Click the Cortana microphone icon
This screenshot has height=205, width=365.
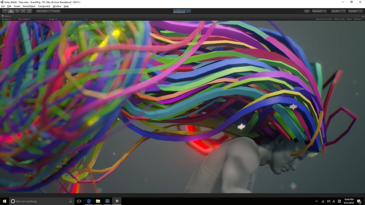pyautogui.click(x=71, y=201)
